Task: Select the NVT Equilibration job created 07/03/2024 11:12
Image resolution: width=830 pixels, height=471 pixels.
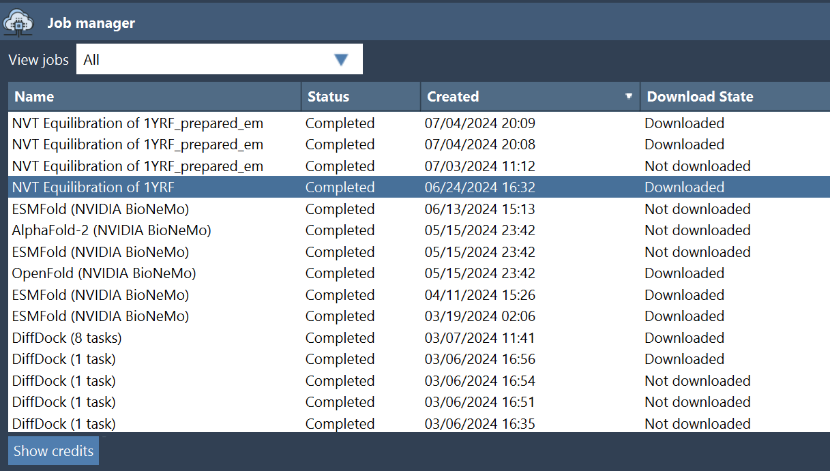Action: coord(138,166)
